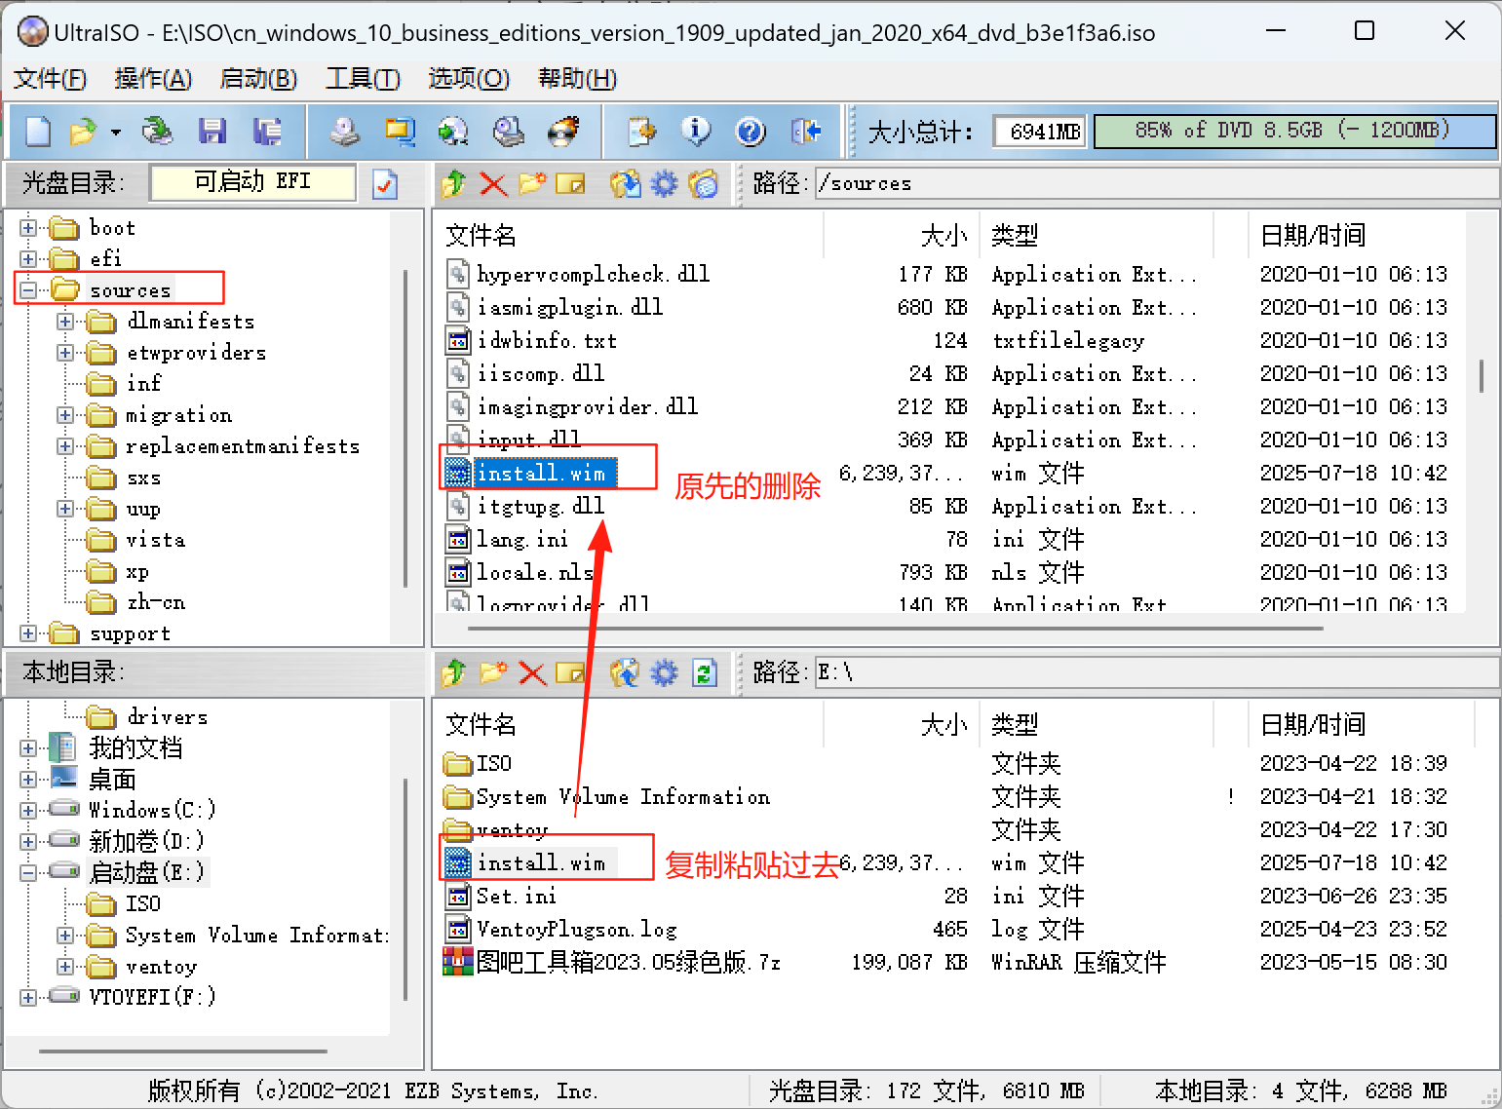Click the red X delete icon in disc pane
Image resolution: width=1502 pixels, height=1109 pixels.
[x=493, y=183]
